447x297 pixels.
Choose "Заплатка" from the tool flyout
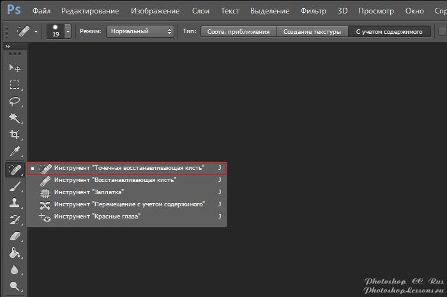point(89,192)
